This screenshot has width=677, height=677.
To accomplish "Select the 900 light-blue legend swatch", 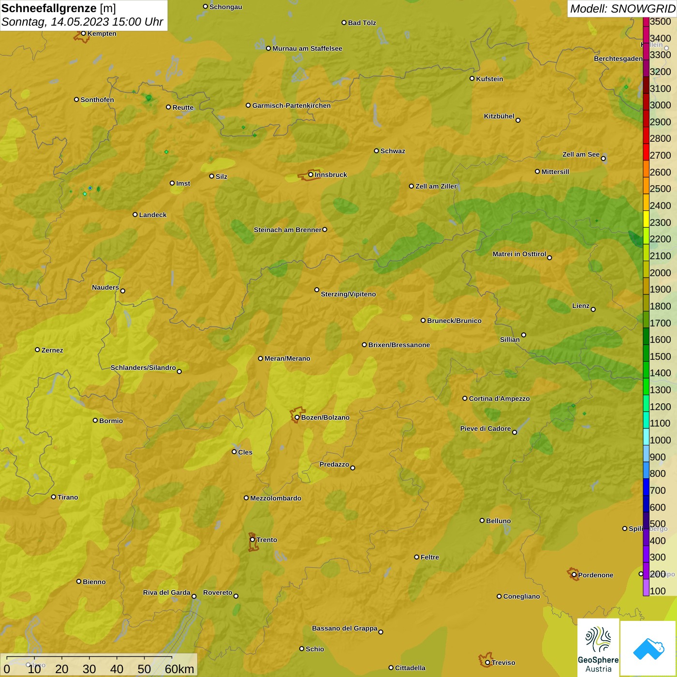I will [x=646, y=454].
